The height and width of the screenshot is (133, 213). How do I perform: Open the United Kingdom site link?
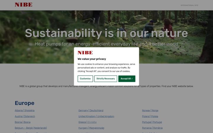click(96, 116)
